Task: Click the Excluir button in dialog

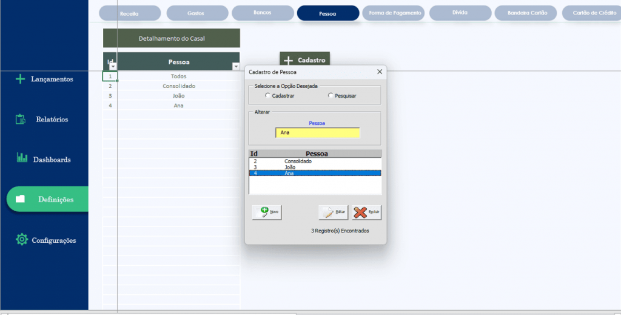Action: click(366, 212)
